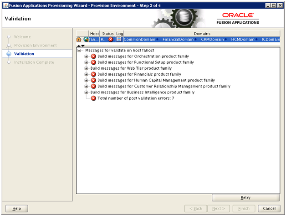Expand Human Capital Management family messages

86,80
